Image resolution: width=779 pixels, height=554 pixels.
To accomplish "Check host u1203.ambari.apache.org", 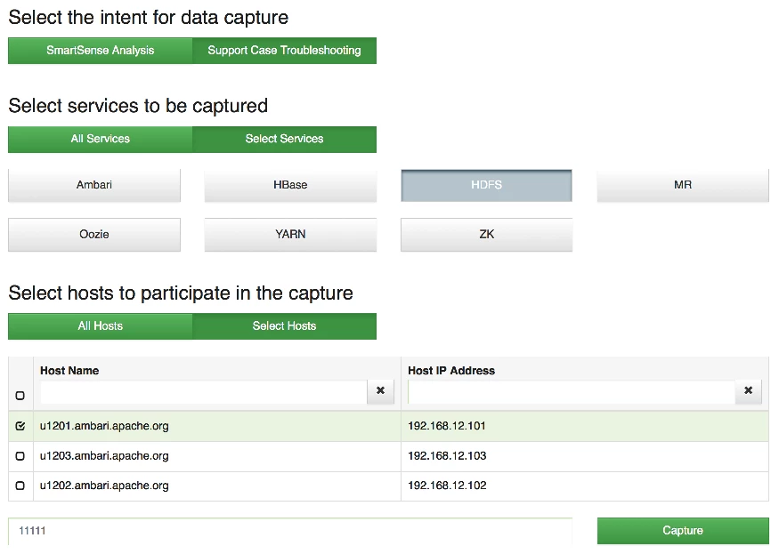I will pyautogui.click(x=20, y=455).
